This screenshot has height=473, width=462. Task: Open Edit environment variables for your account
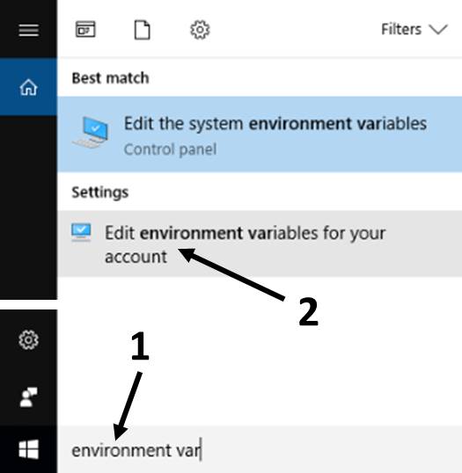click(x=260, y=244)
